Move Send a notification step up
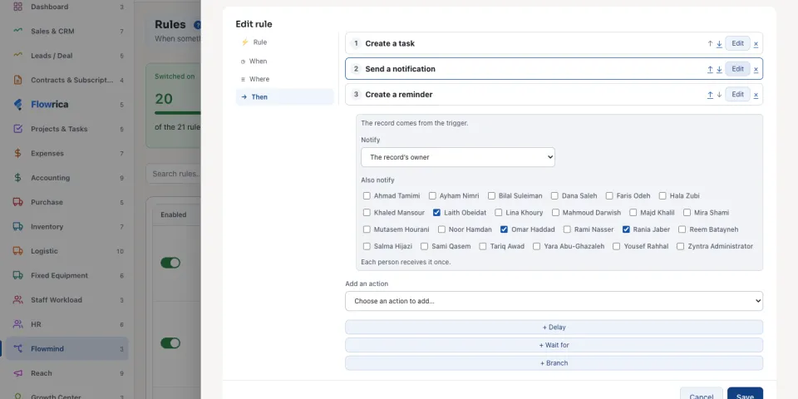The width and height of the screenshot is (798, 399). pos(710,69)
